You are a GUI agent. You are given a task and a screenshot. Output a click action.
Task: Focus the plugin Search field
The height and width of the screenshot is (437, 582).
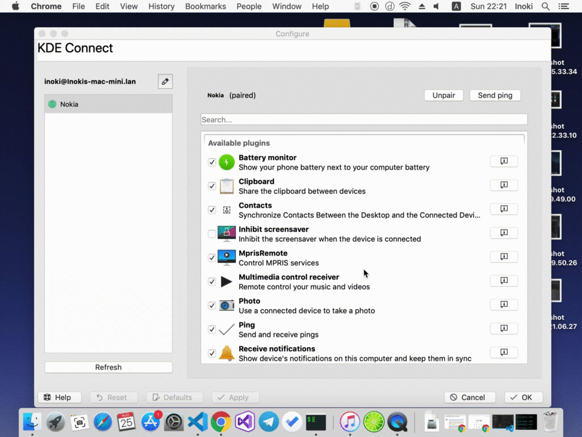(x=363, y=120)
